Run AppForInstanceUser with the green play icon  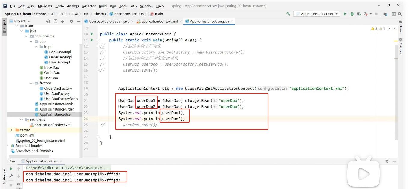[345, 14]
